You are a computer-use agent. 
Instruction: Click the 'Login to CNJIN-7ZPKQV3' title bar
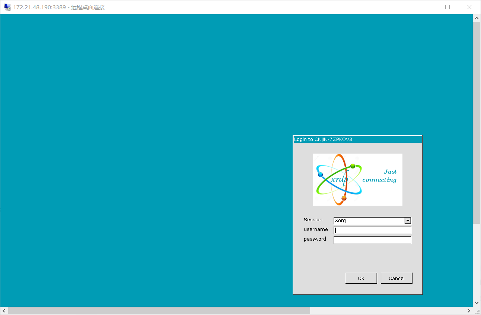[x=358, y=139]
